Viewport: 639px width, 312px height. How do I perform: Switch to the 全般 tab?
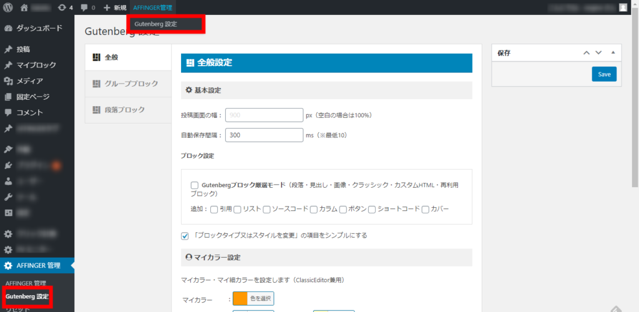tap(129, 57)
